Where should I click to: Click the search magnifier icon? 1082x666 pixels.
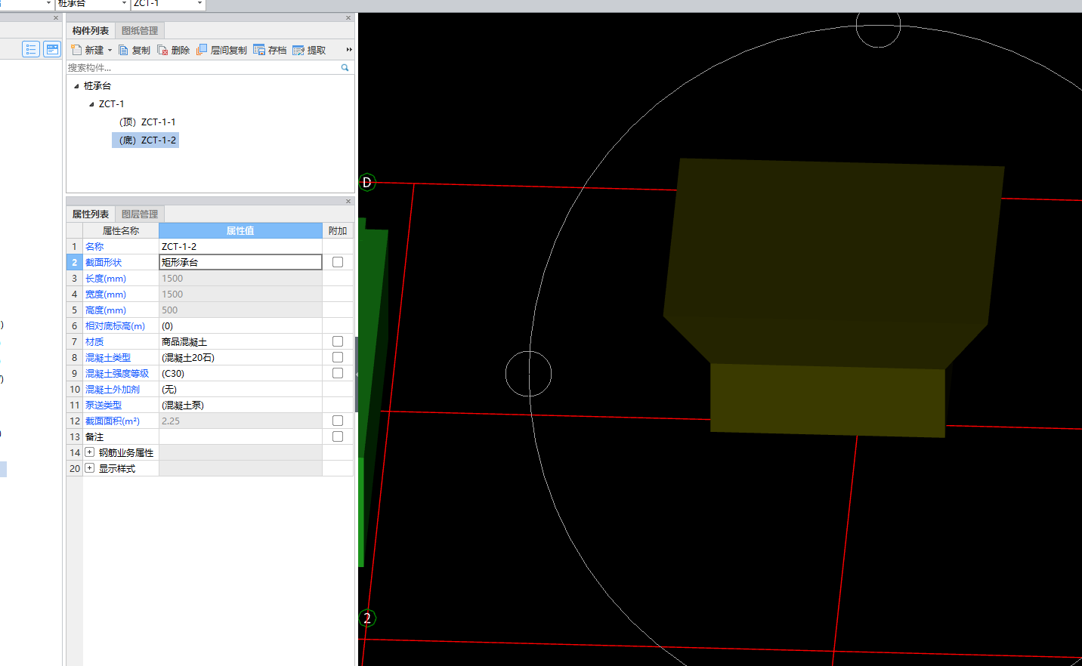tap(345, 68)
